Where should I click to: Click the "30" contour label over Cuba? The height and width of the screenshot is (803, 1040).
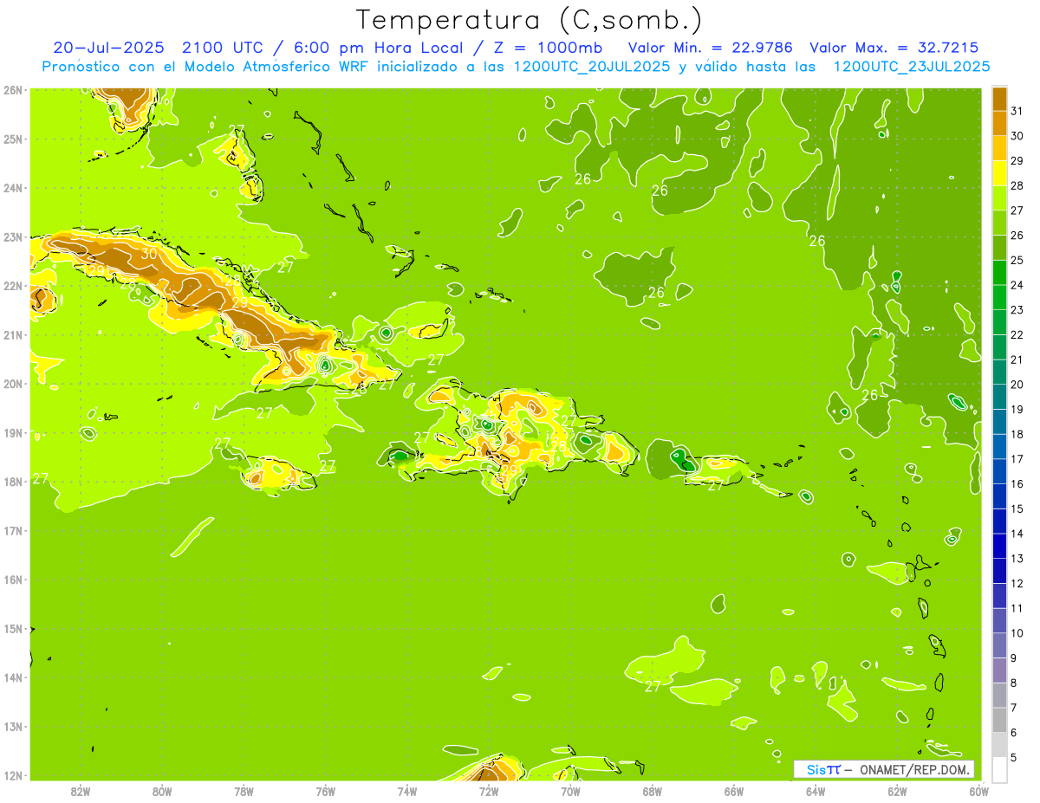tap(149, 254)
